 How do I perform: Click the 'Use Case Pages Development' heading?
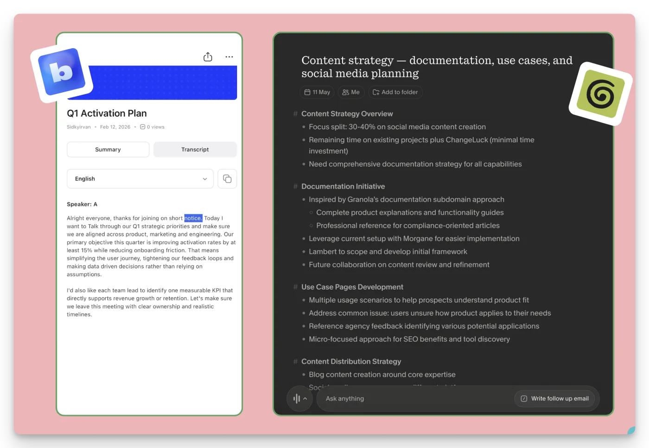click(x=352, y=287)
